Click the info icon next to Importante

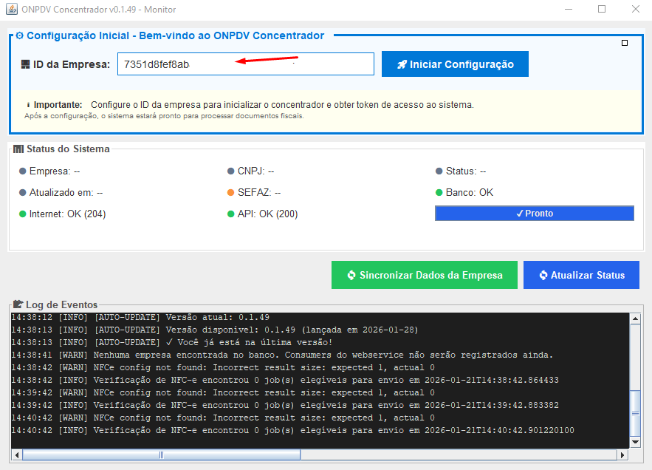click(x=28, y=105)
